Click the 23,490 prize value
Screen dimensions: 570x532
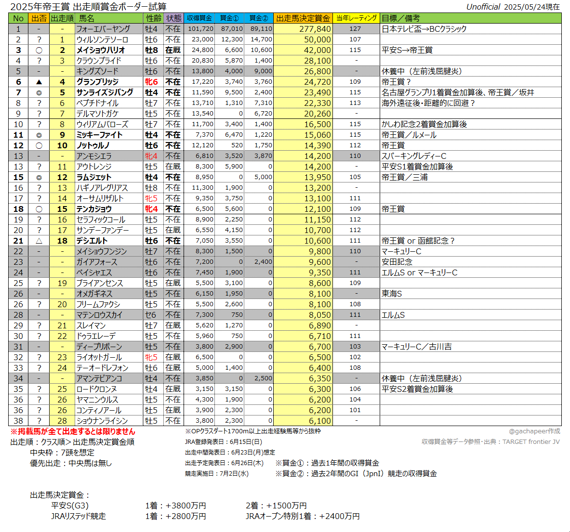[x=318, y=92]
